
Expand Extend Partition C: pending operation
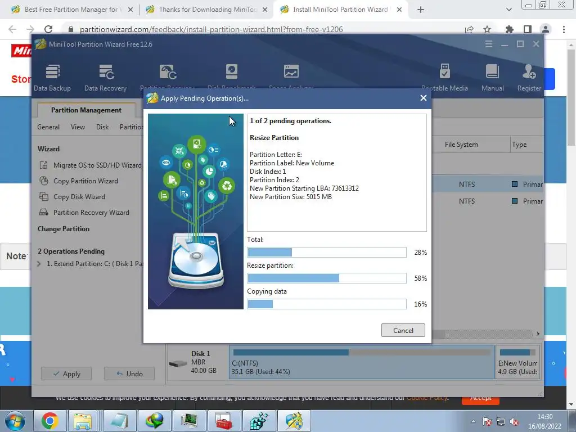(39, 264)
